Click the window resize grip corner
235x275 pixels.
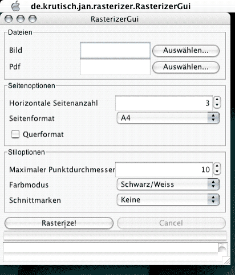[x=226, y=261]
